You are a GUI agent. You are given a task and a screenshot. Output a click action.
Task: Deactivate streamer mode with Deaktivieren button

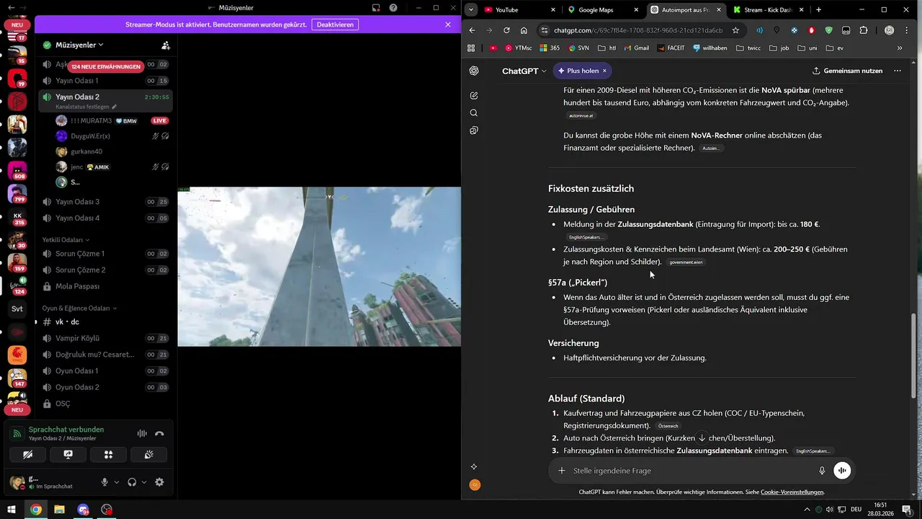(335, 25)
